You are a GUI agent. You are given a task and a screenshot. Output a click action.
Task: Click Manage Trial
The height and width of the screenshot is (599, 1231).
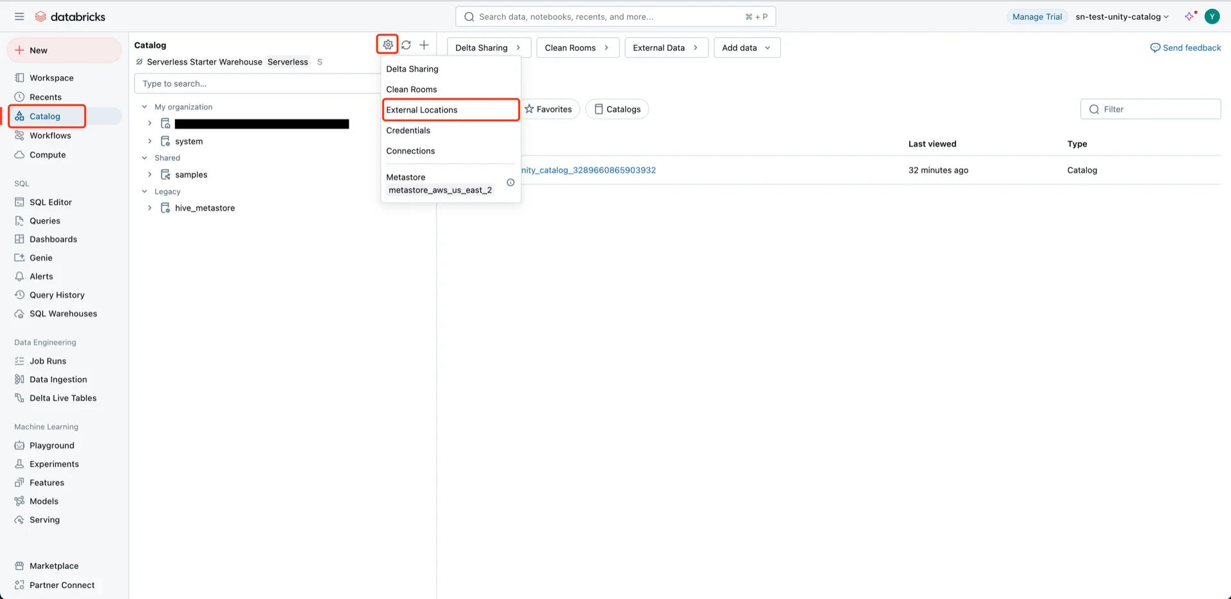(x=1037, y=17)
